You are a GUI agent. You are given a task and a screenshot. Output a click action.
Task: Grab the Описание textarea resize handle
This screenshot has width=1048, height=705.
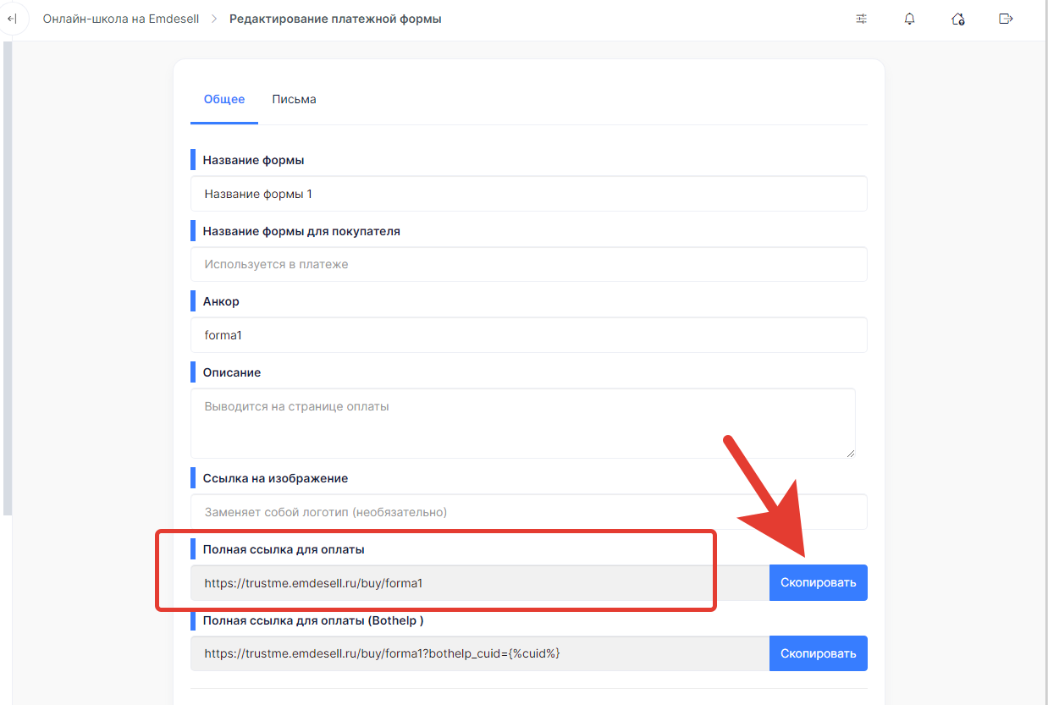[x=850, y=453]
